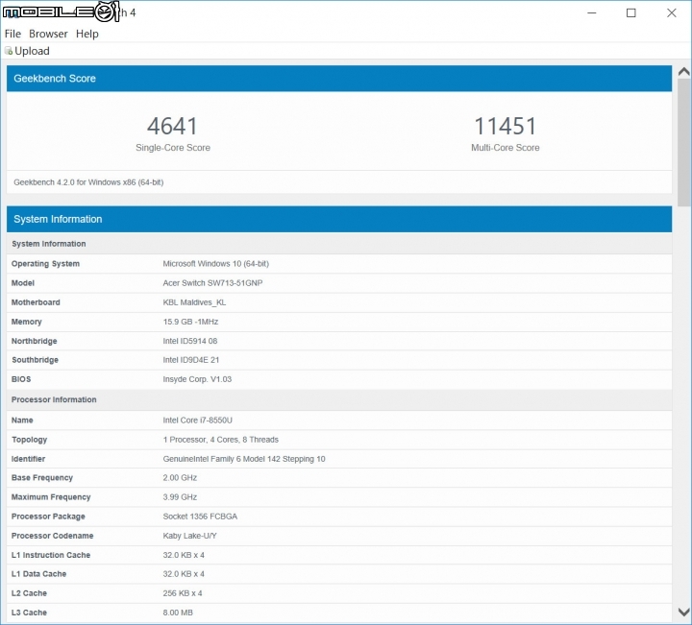This screenshot has height=625, width=692.
Task: Click the scrollbar down arrow
Action: [684, 612]
